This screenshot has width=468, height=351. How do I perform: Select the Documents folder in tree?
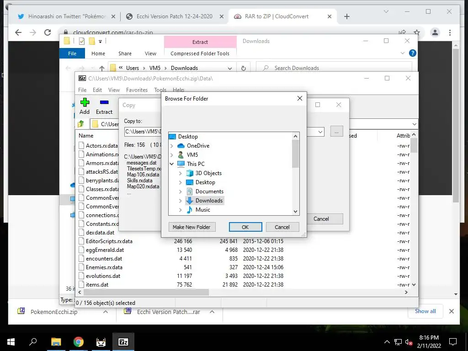(x=209, y=191)
